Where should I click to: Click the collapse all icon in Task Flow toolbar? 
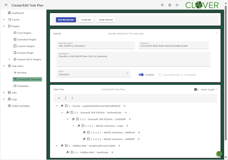click(72, 98)
